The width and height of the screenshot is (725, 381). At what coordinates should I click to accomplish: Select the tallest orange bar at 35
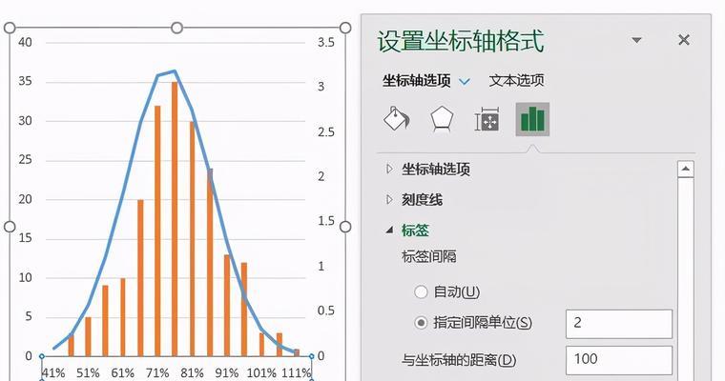pos(175,219)
